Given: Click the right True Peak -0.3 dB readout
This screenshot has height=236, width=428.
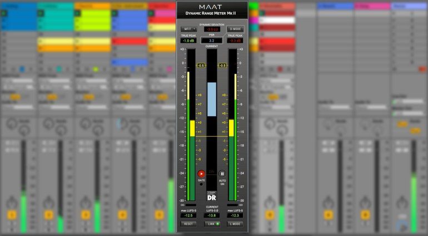Looking at the screenshot, I should (x=235, y=41).
